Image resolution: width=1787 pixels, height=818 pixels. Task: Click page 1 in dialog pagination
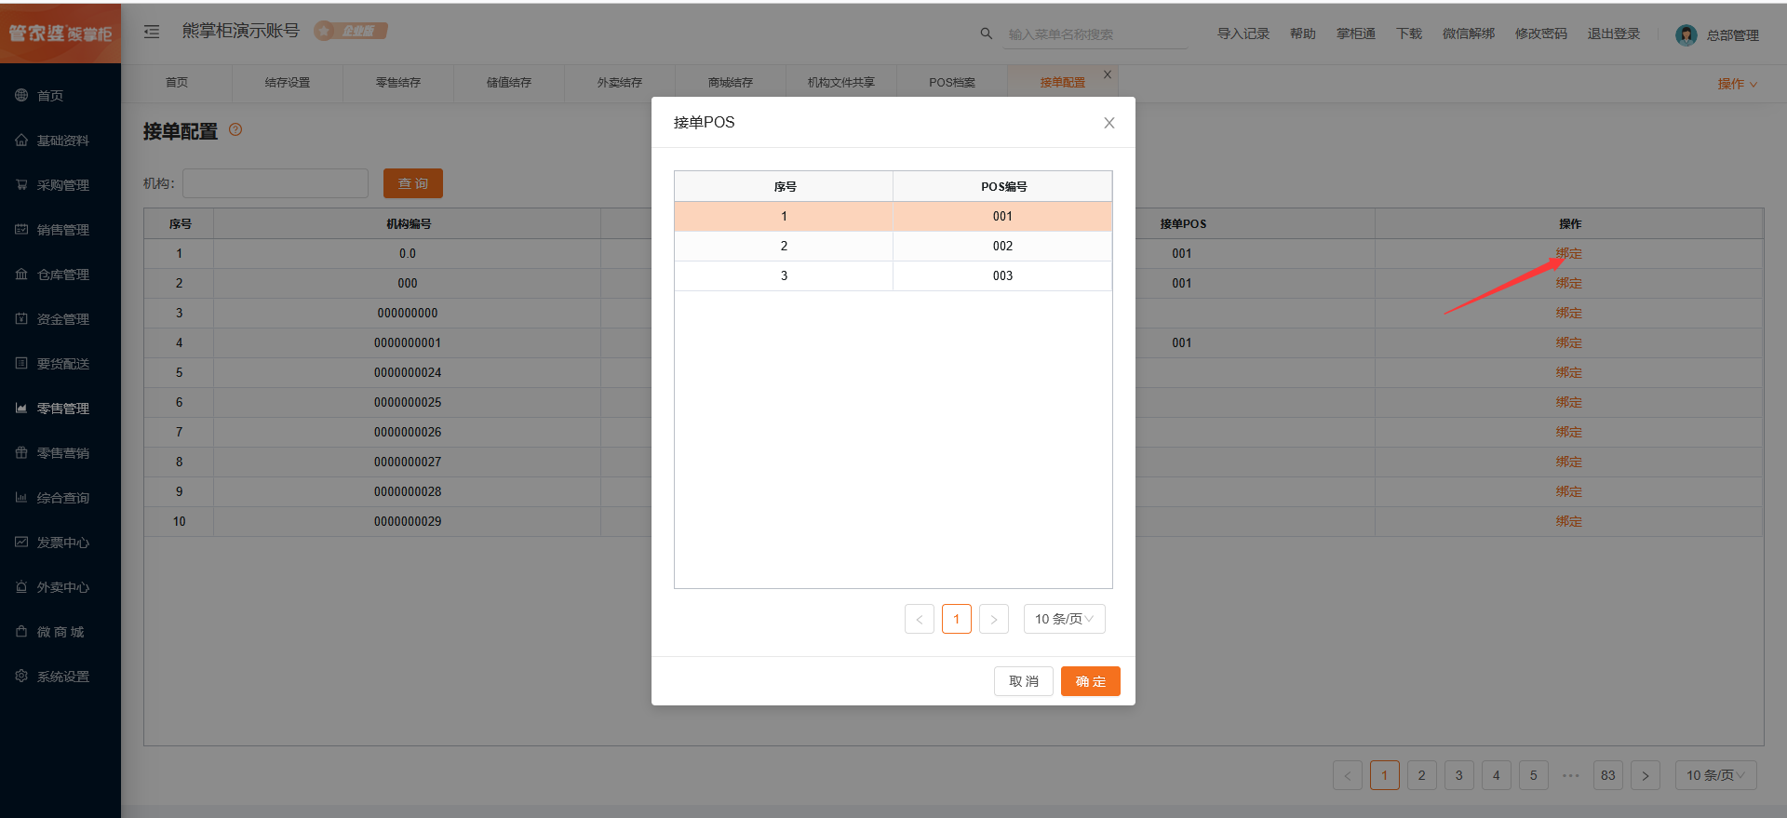[x=956, y=619]
